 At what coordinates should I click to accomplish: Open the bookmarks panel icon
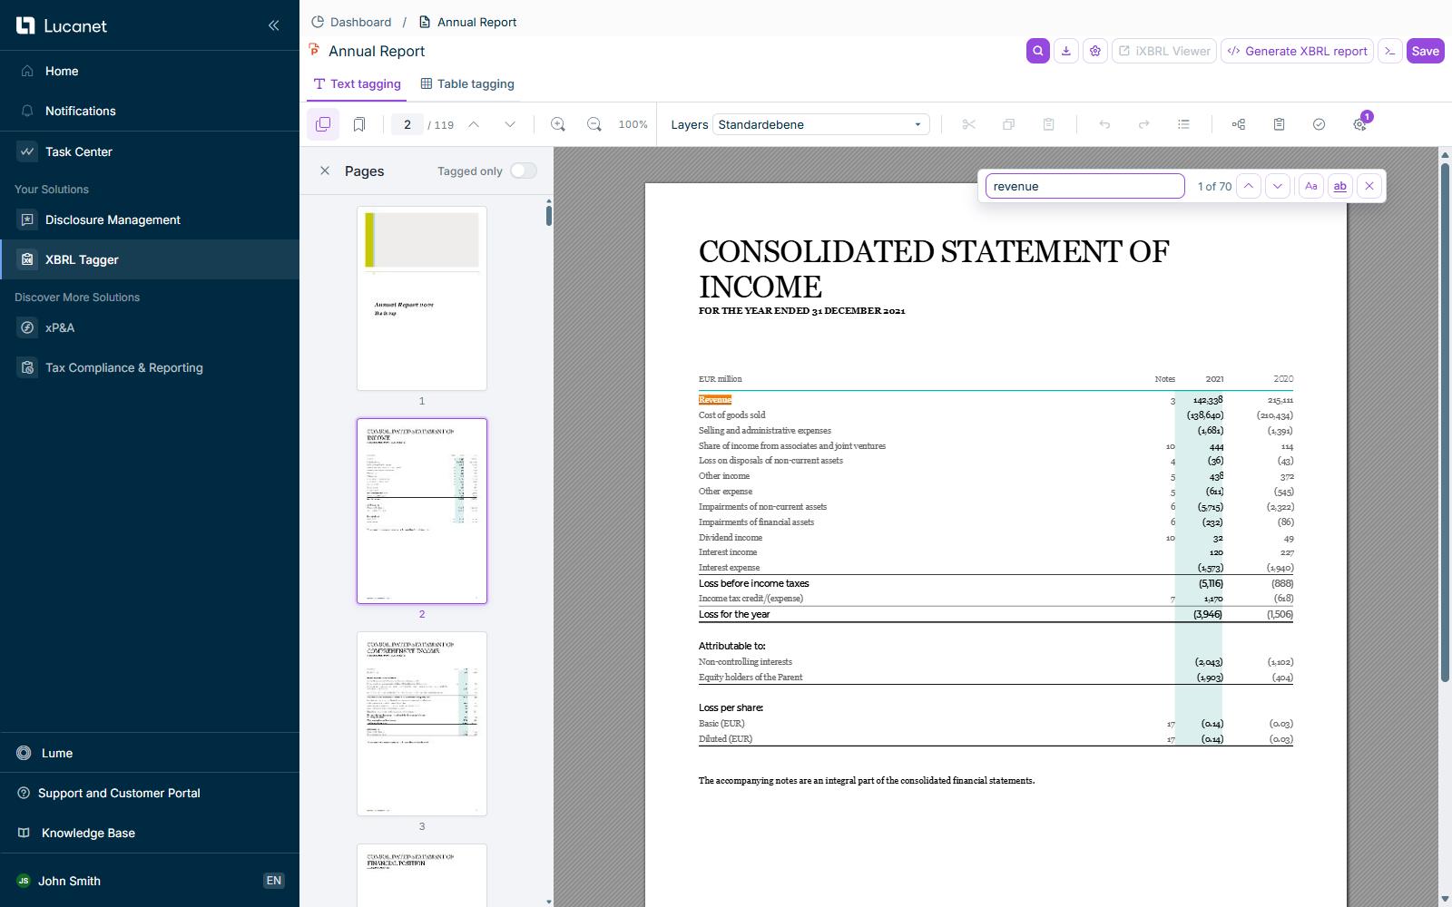click(x=359, y=124)
